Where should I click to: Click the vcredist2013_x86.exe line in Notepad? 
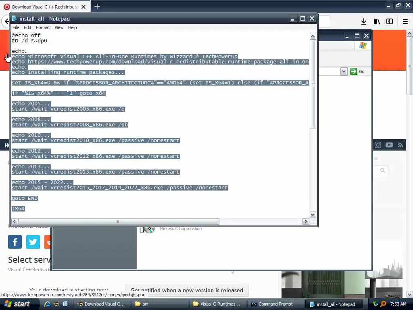coord(96,172)
